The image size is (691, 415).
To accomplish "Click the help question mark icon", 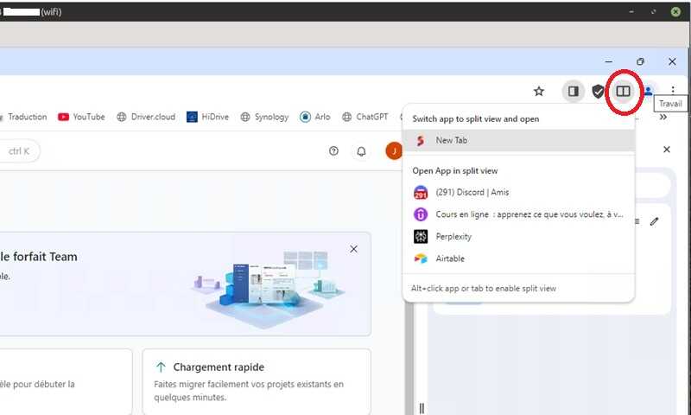I will pos(333,150).
